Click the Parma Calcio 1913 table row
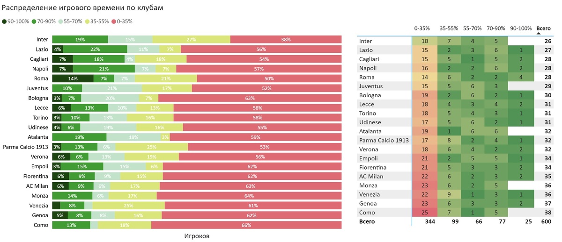This screenshot has width=562, height=242. (x=454, y=140)
